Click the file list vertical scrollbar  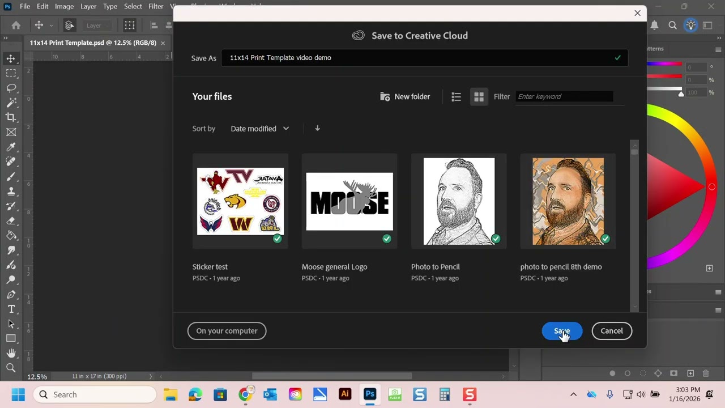click(634, 225)
